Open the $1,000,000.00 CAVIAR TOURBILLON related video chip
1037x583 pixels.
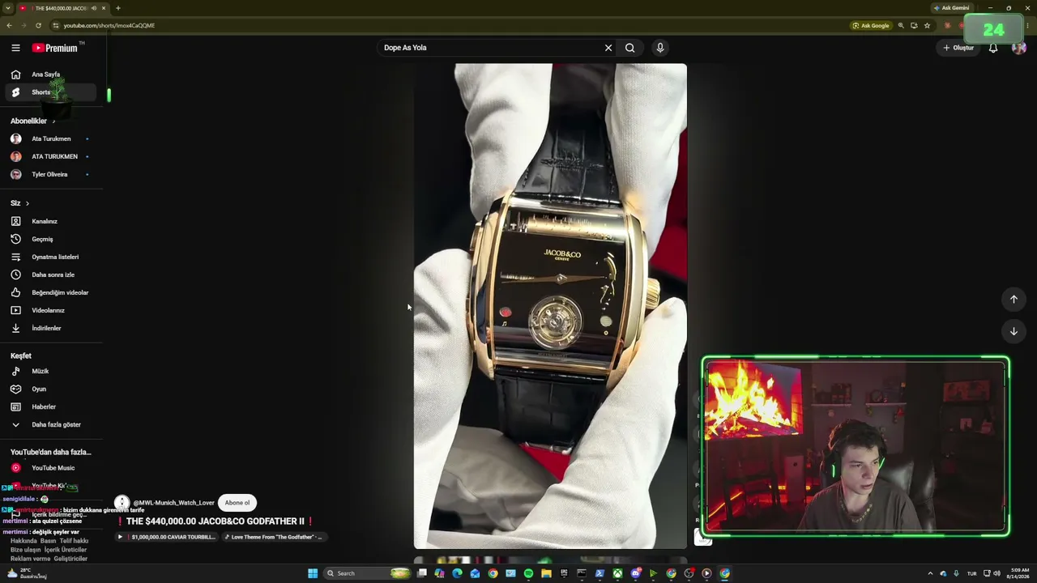tap(166, 537)
